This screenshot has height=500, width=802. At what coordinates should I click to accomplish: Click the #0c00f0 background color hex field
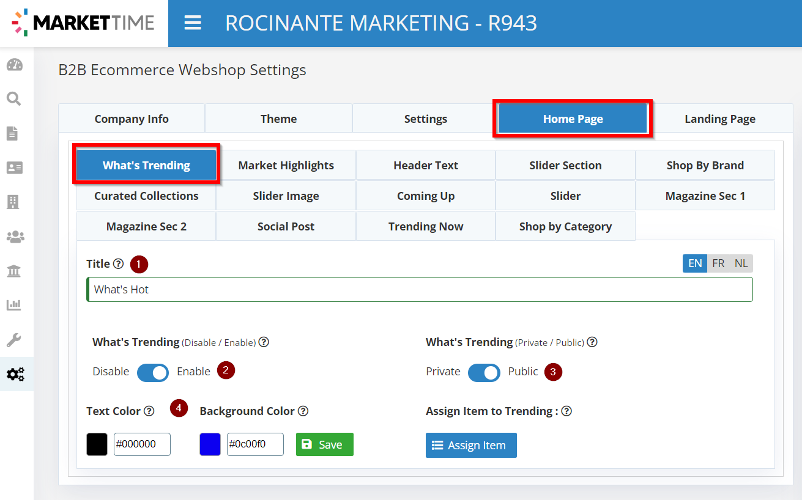[255, 444]
